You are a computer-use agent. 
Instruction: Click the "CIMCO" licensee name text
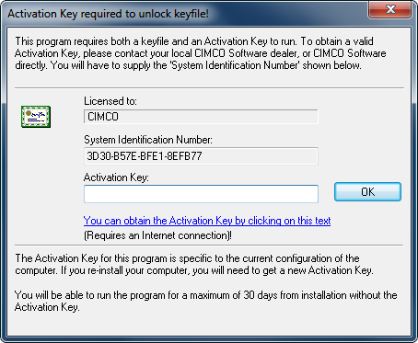[103, 117]
